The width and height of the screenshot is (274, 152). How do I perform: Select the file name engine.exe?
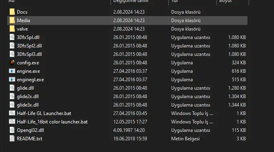tap(28, 71)
